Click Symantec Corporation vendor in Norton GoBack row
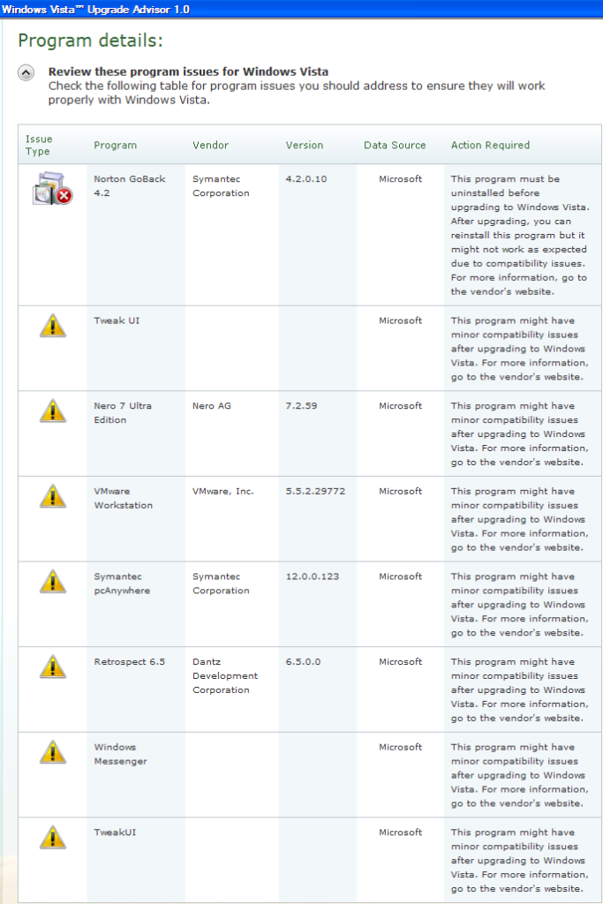The height and width of the screenshot is (904, 603). pos(221,185)
